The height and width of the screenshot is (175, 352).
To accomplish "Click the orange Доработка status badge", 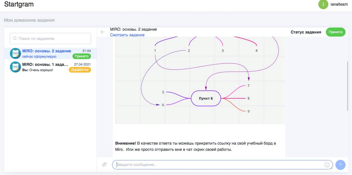I will (80, 70).
